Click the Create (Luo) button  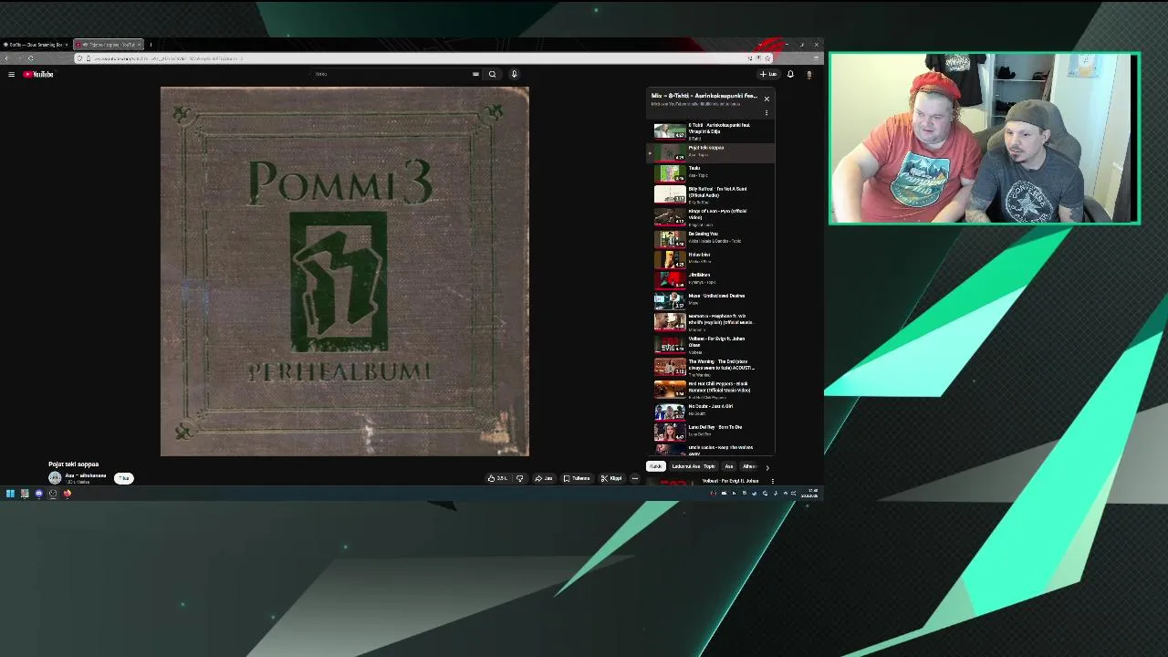click(x=768, y=74)
